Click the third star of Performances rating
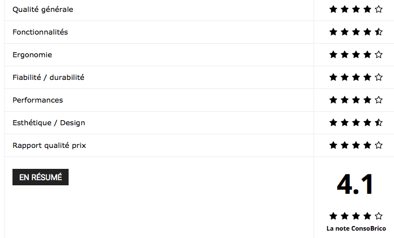The image size is (394, 238). pyautogui.click(x=356, y=100)
